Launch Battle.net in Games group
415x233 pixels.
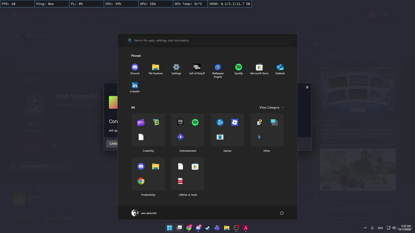click(x=220, y=122)
